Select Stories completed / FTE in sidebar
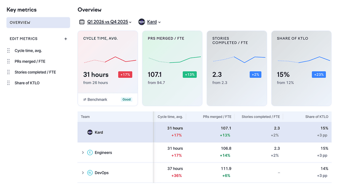This screenshot has height=193, width=338. click(x=35, y=72)
